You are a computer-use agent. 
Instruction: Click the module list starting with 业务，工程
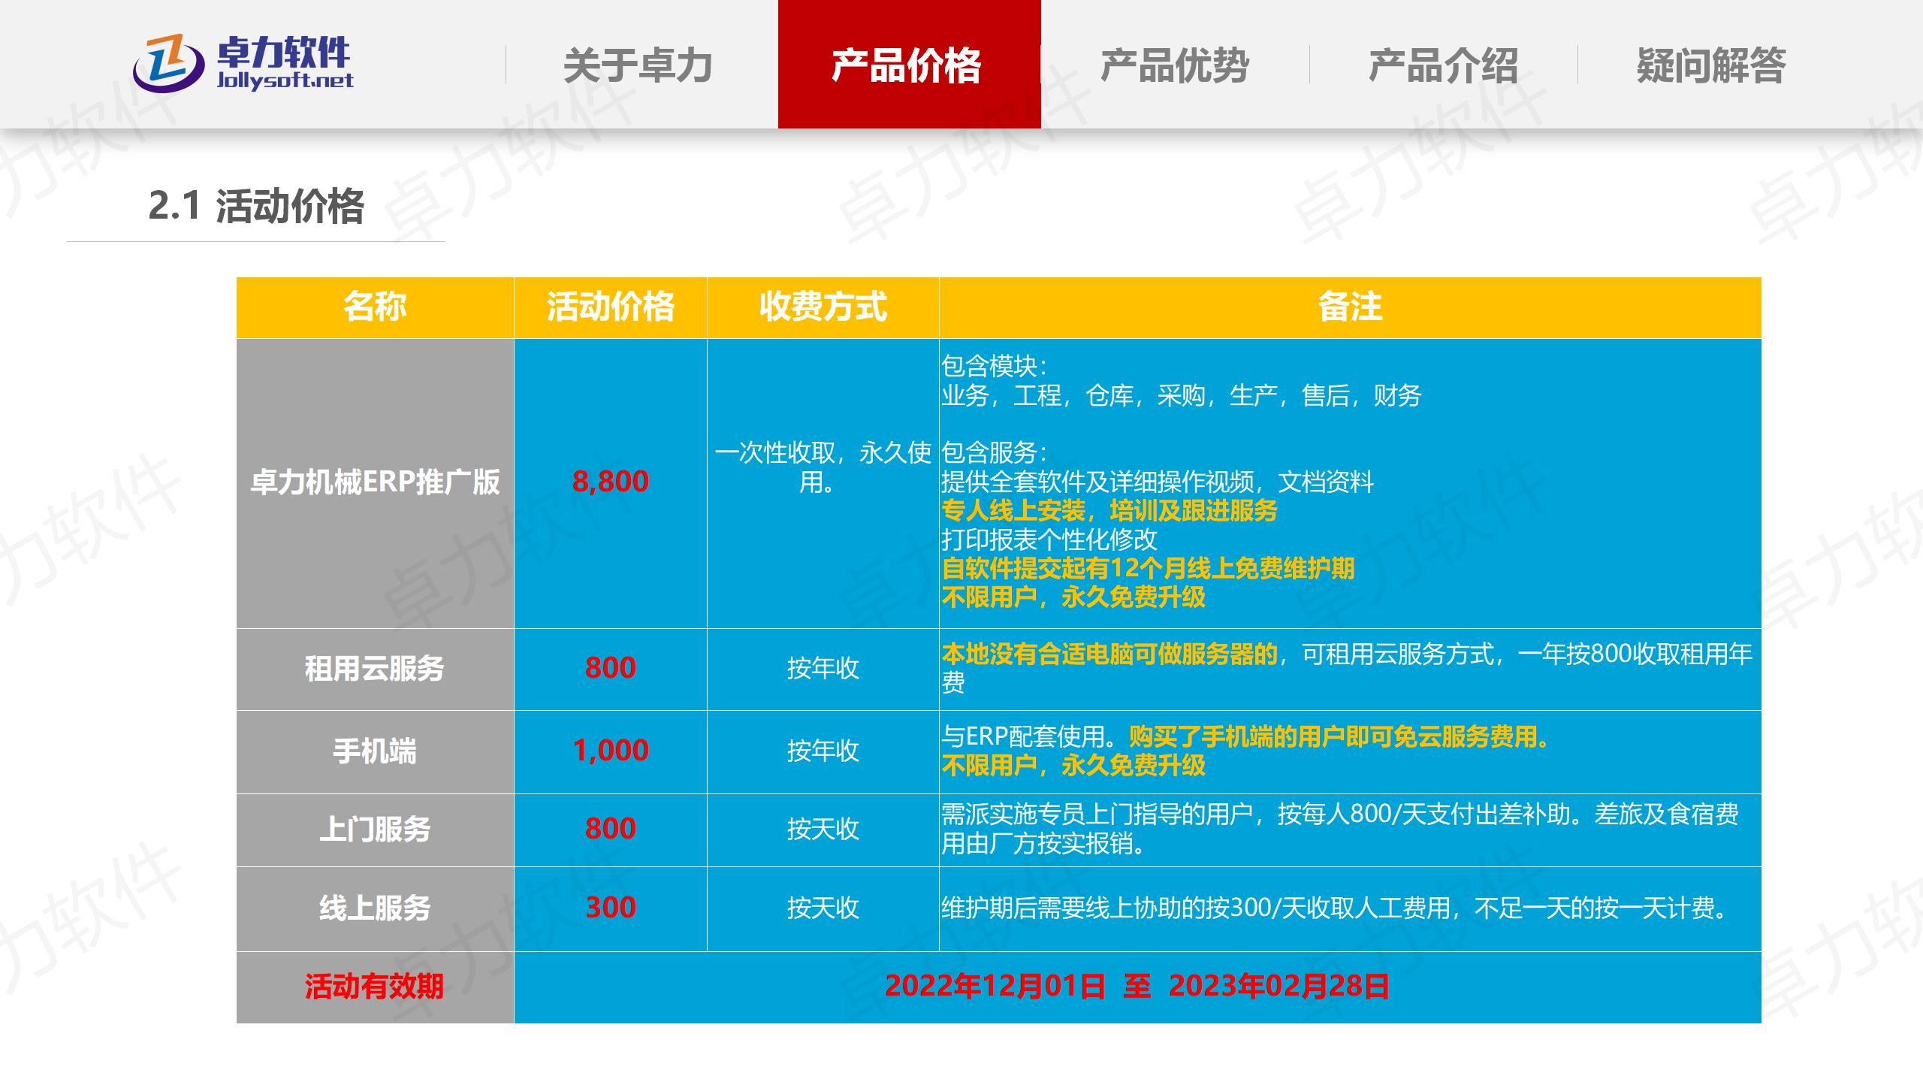pos(1182,395)
